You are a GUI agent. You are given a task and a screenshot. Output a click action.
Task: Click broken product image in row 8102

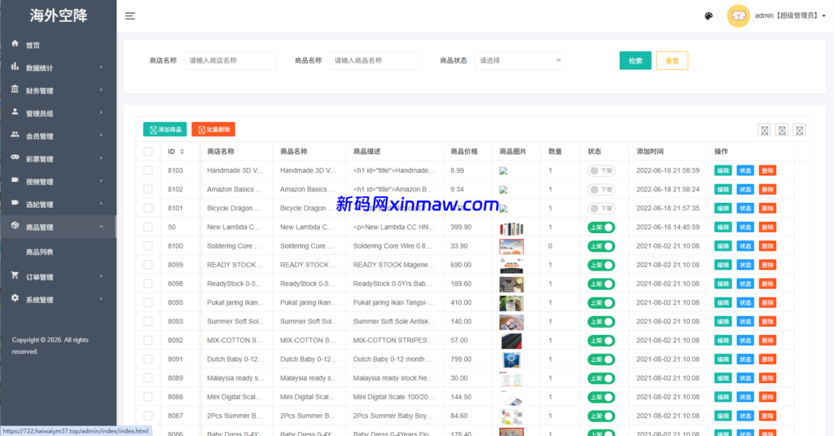coord(503,190)
